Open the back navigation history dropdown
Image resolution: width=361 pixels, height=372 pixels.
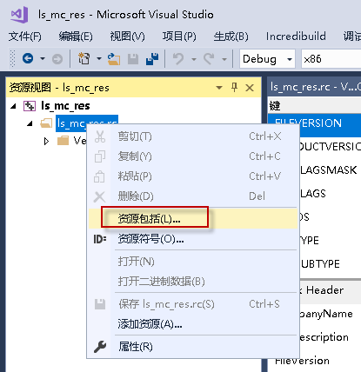(43, 59)
